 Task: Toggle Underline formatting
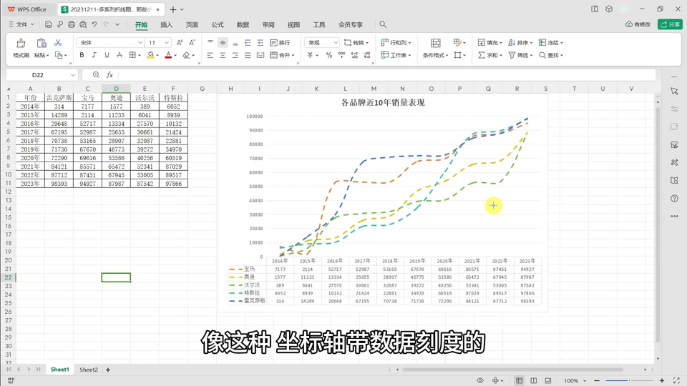(107, 55)
